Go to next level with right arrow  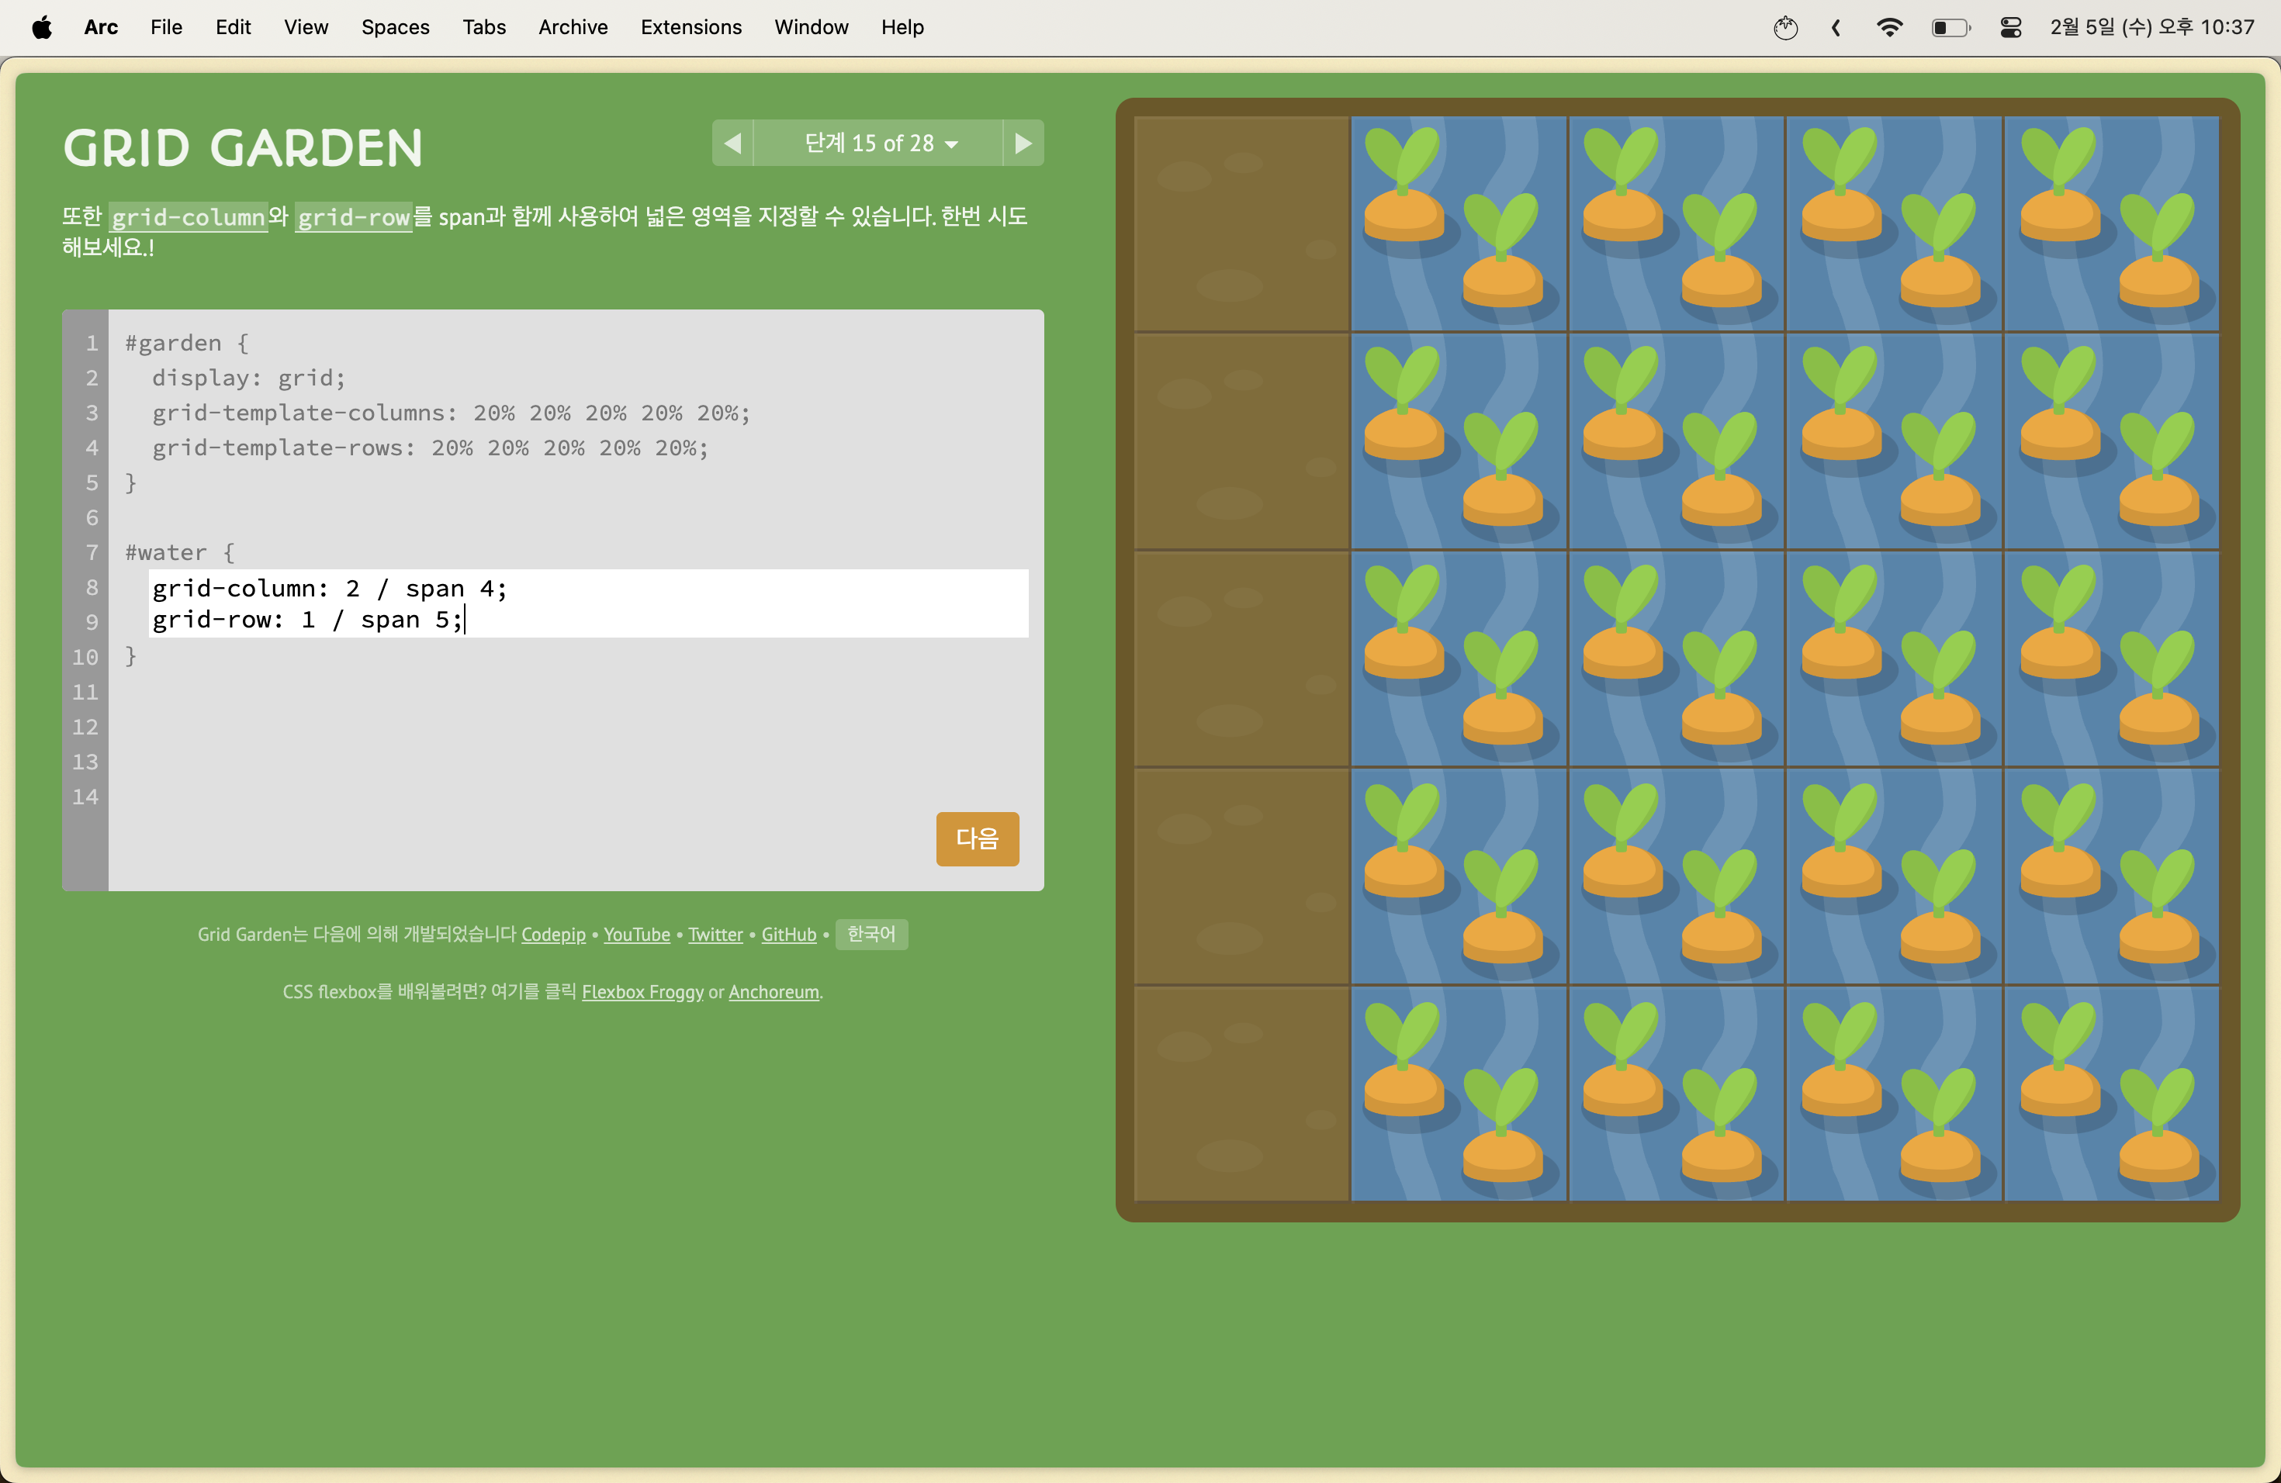tap(1023, 143)
